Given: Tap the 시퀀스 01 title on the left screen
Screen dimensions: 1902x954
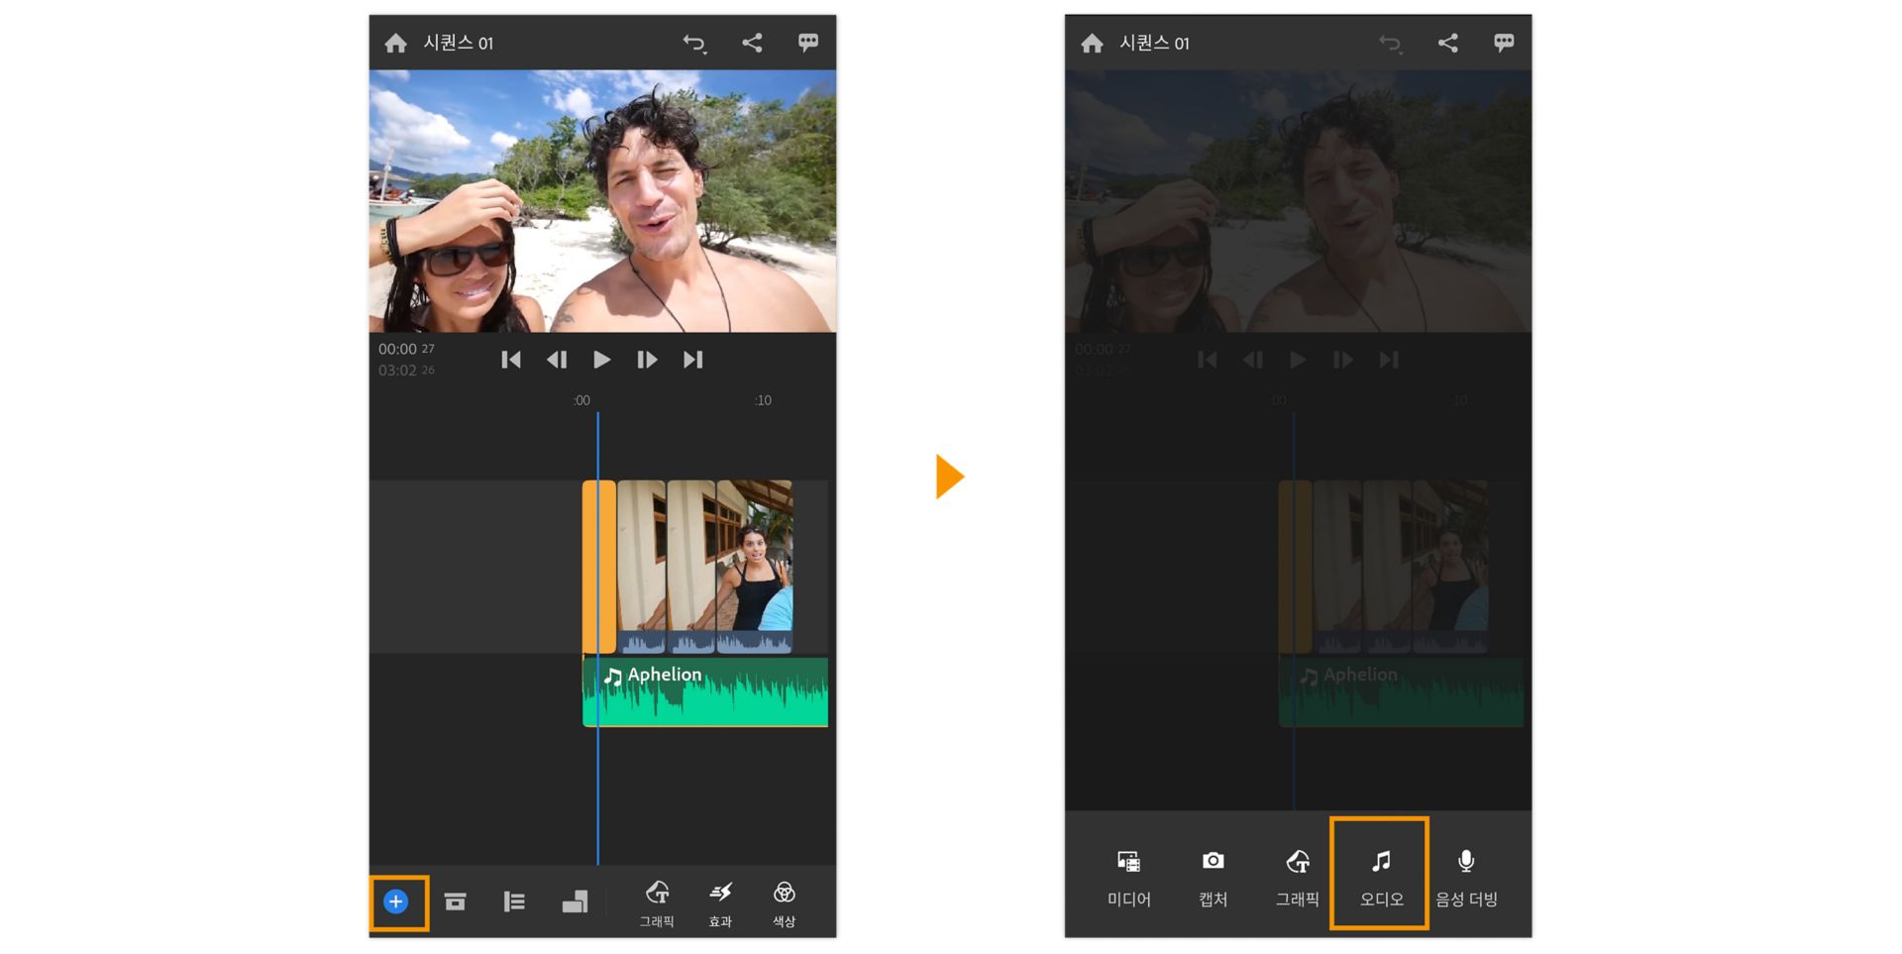Looking at the screenshot, I should (x=458, y=43).
